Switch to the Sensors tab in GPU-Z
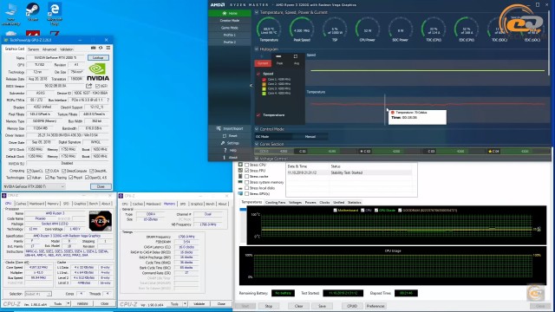Image resolution: width=555 pixels, height=312 pixels. [33, 49]
